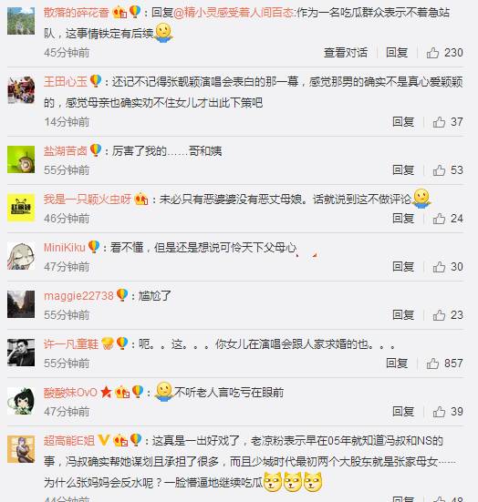This screenshot has height=502, width=478.
Task: Click the @精小灵感受着人间百态 mention
Action: click(x=234, y=13)
